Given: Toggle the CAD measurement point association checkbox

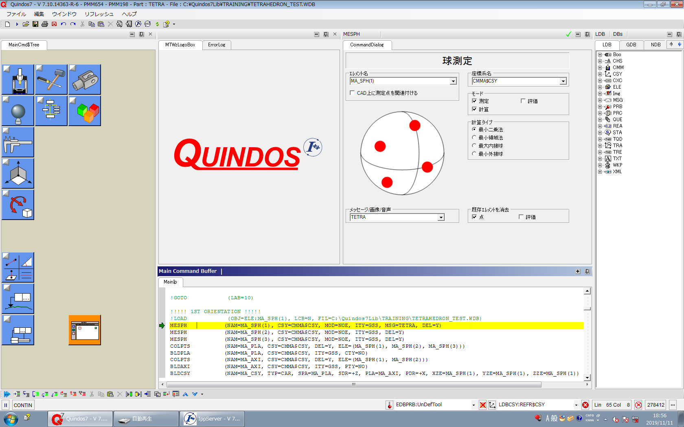Looking at the screenshot, I should pyautogui.click(x=352, y=93).
